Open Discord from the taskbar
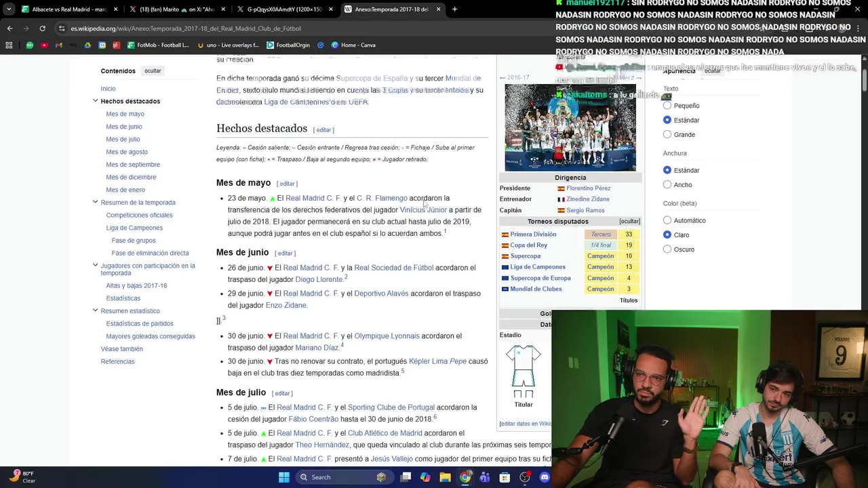Screen dimensions: 868x488 tap(545, 477)
